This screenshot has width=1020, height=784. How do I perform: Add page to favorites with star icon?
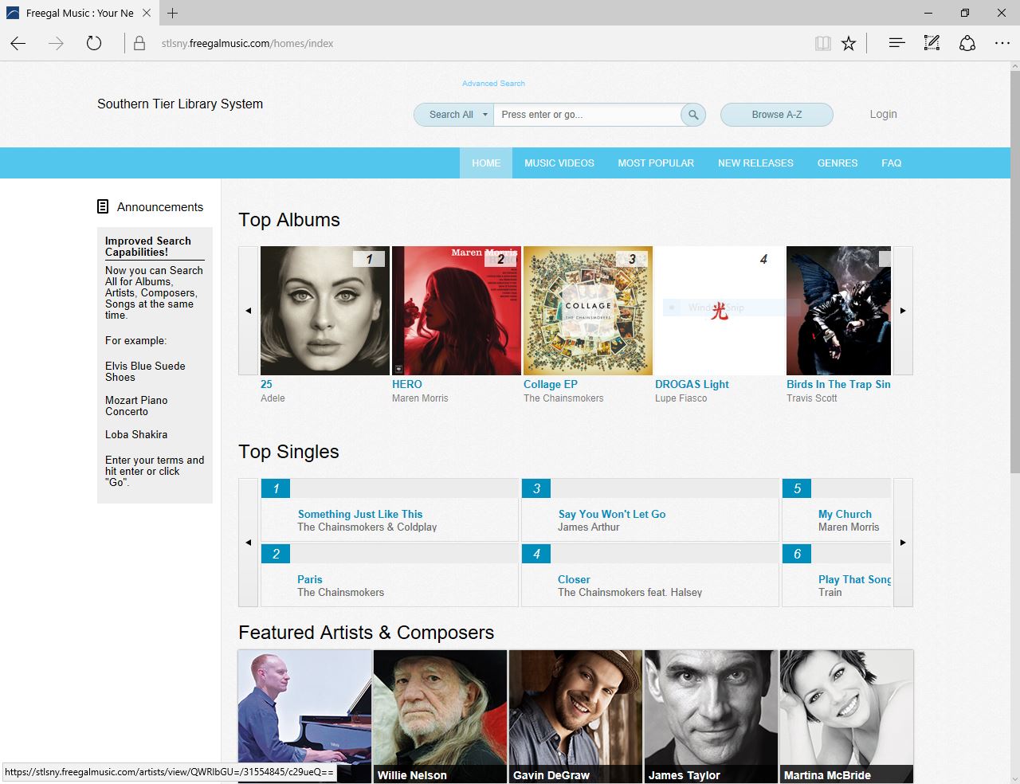point(849,44)
